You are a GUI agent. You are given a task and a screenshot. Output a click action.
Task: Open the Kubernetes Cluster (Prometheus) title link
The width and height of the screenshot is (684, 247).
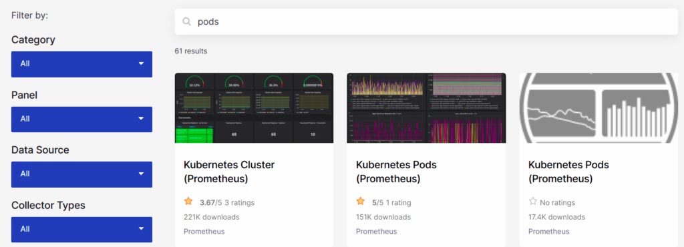[x=229, y=172]
